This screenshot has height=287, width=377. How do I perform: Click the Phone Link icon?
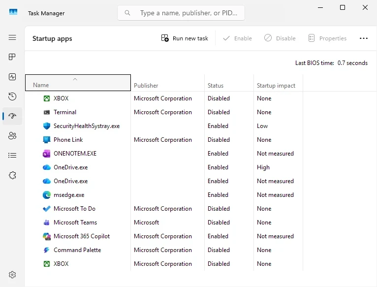tap(47, 140)
